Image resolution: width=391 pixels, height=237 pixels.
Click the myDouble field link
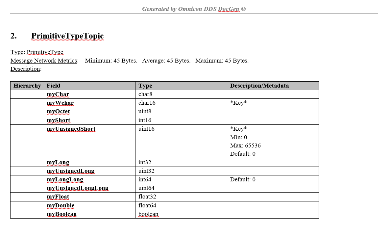coord(61,205)
